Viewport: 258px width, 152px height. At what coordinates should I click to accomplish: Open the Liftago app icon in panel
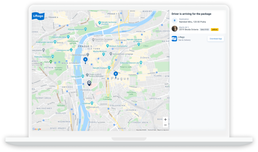click(174, 39)
